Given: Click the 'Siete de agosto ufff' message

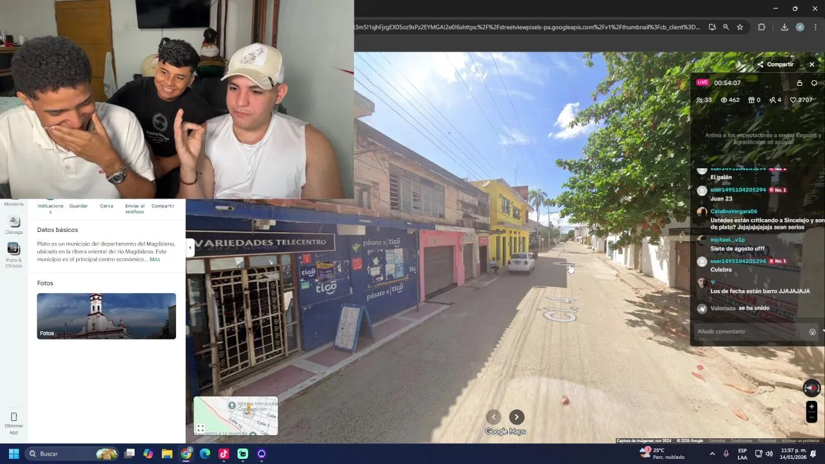Looking at the screenshot, I should click(x=737, y=249).
